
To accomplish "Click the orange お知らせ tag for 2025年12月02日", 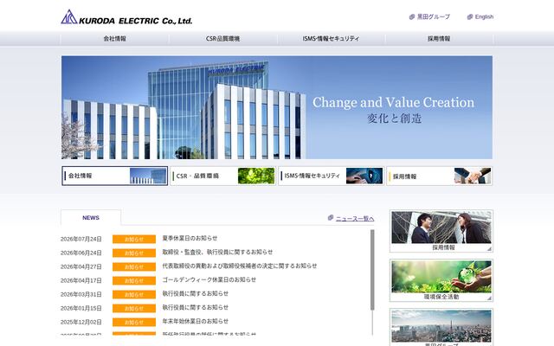I will click(134, 323).
